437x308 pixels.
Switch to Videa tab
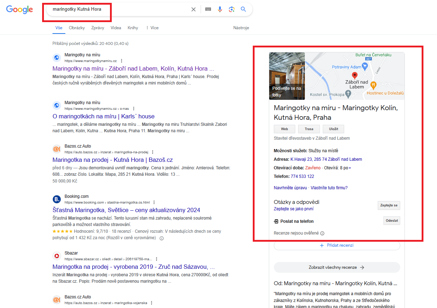116,28
